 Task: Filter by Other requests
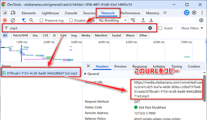tap(143, 35)
